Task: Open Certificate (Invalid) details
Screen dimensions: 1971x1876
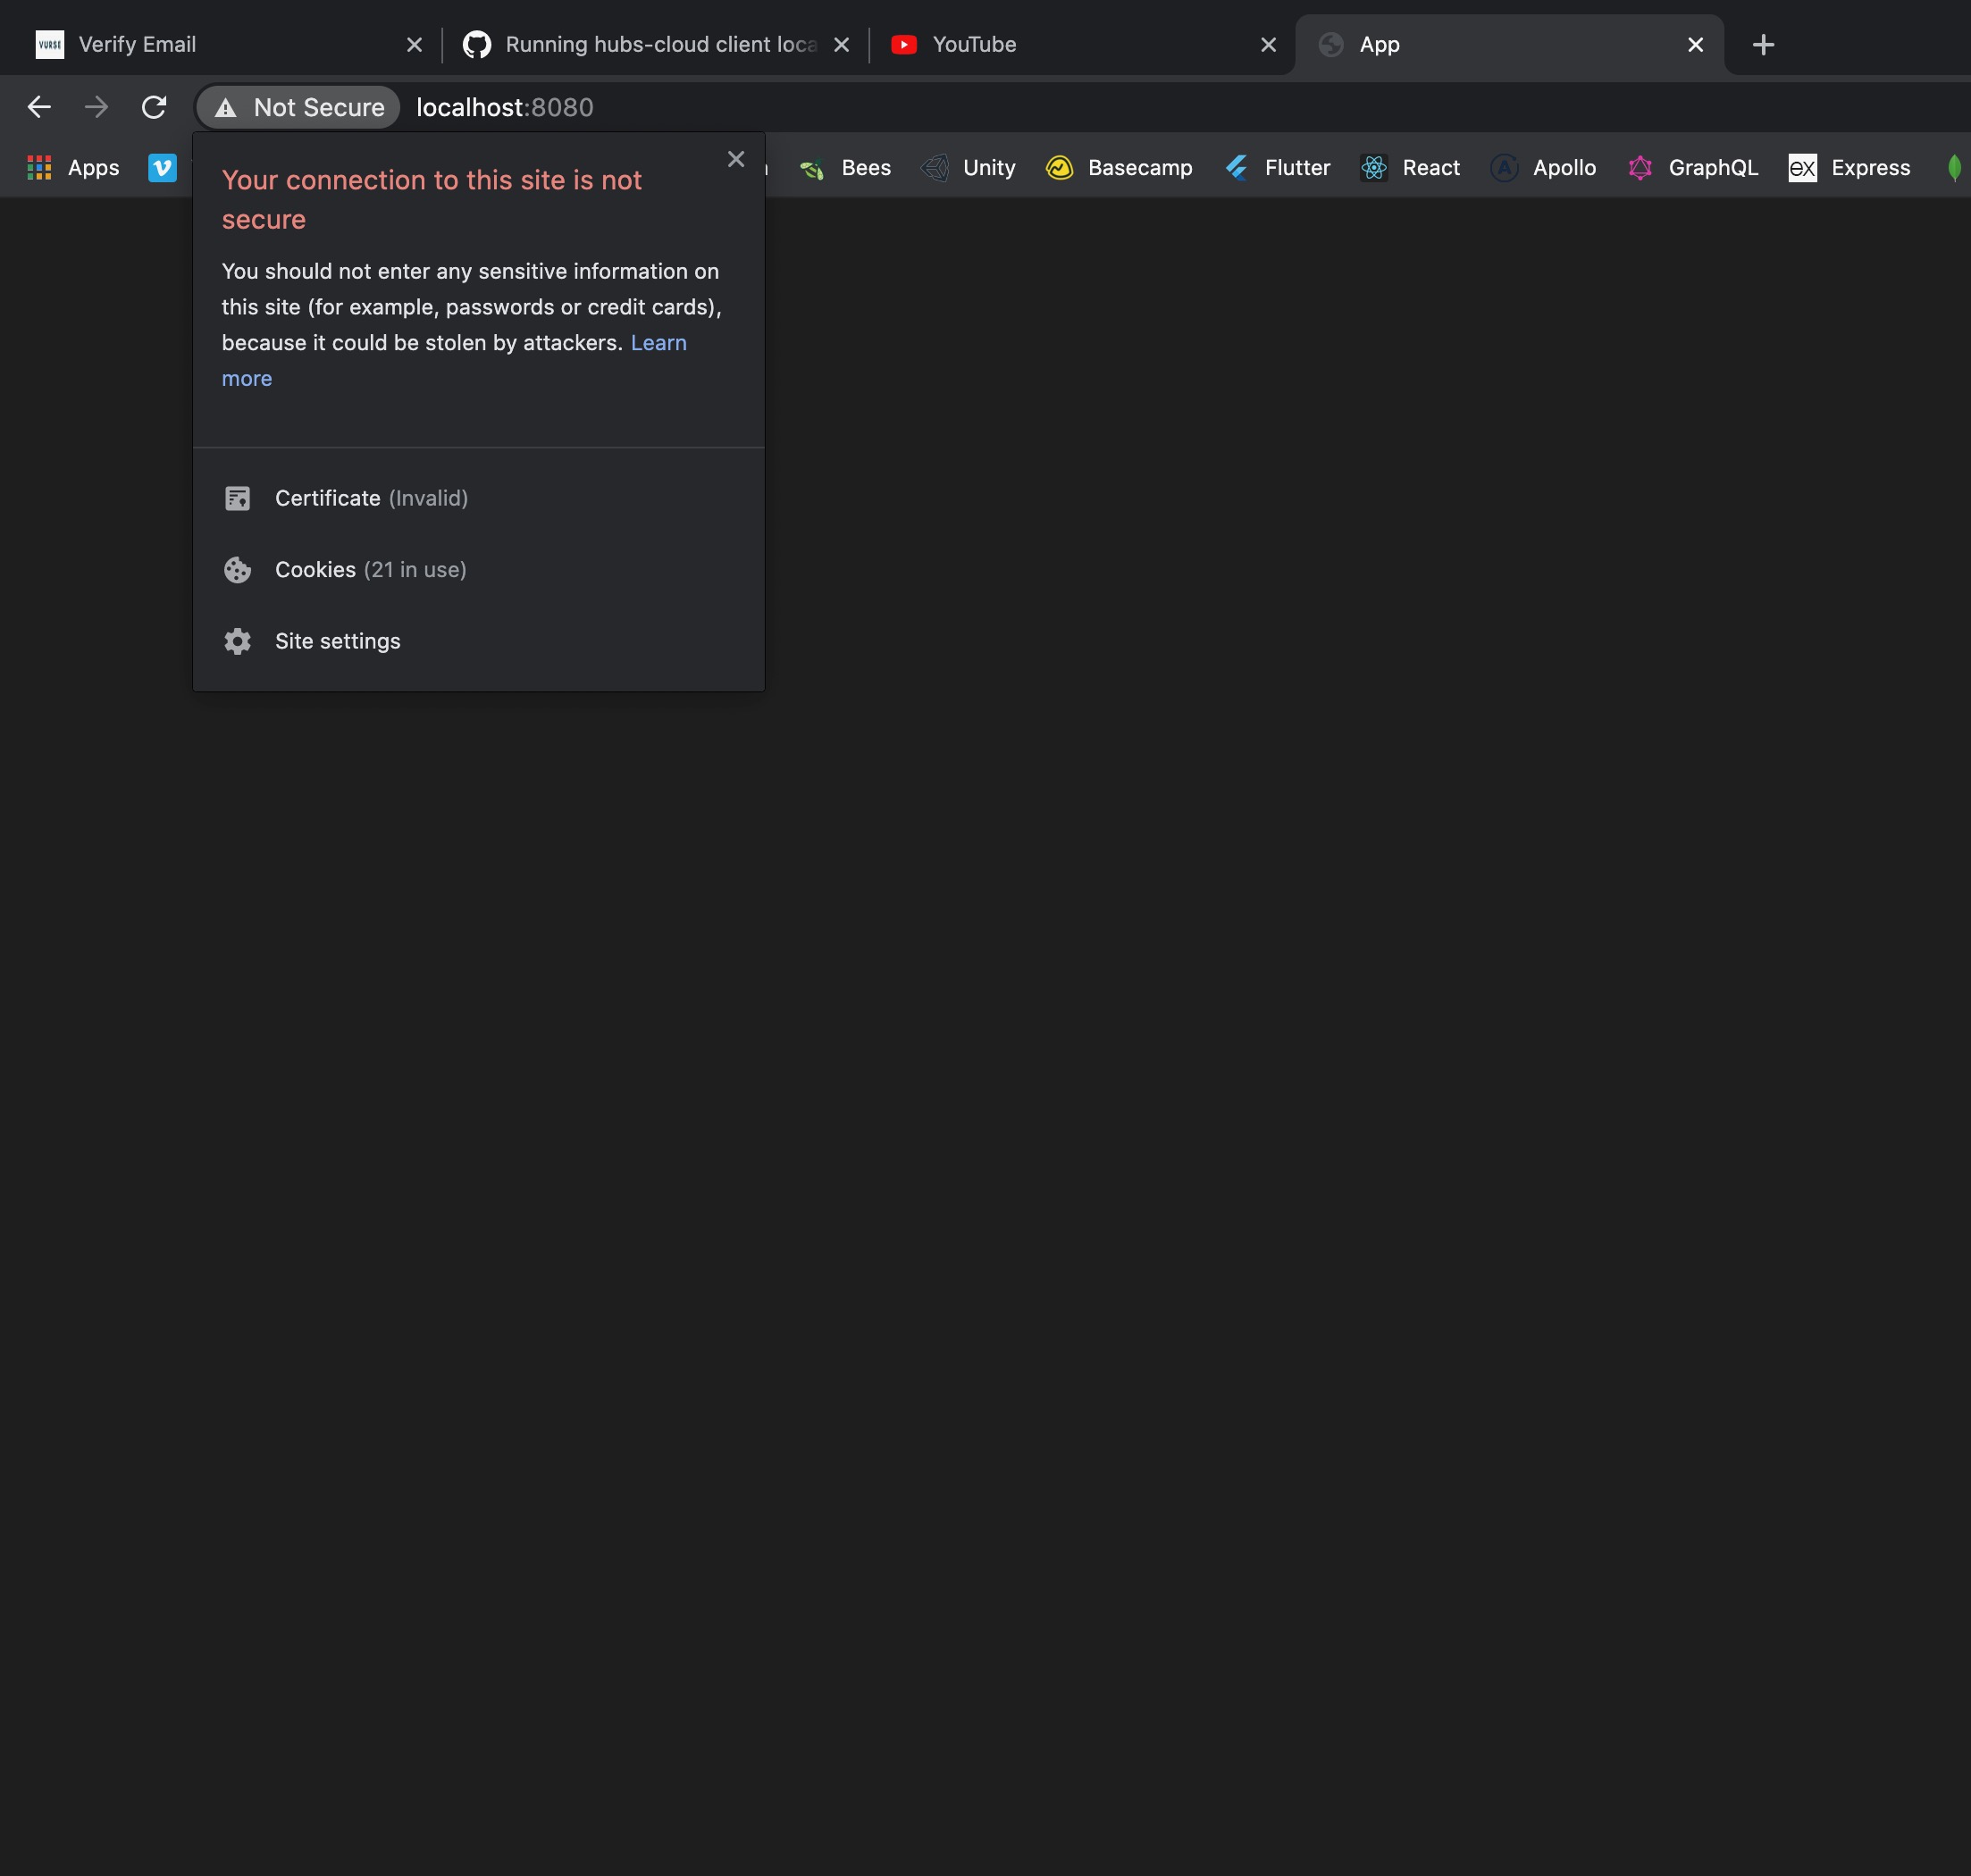Action: pos(479,498)
